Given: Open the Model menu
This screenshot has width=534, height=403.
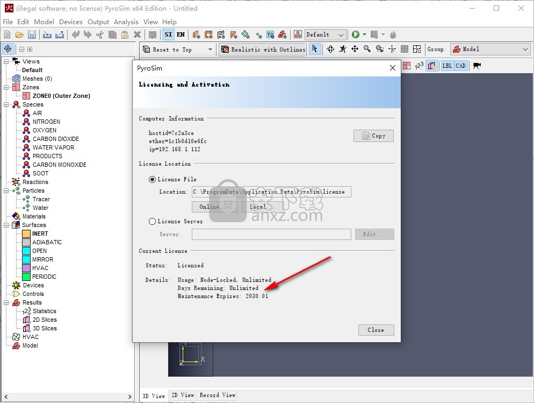Looking at the screenshot, I should [x=44, y=22].
